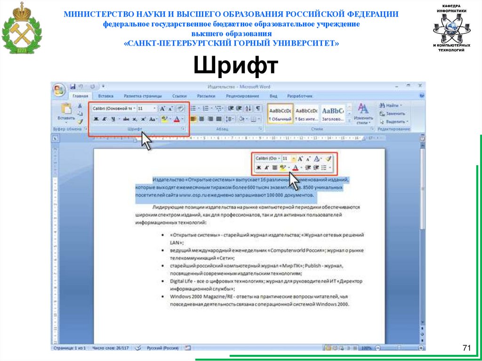
Task: Click the vertical document scrollbar
Action: coord(423,234)
